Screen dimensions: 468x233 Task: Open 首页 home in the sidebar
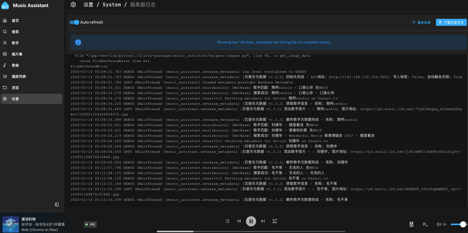[15, 21]
